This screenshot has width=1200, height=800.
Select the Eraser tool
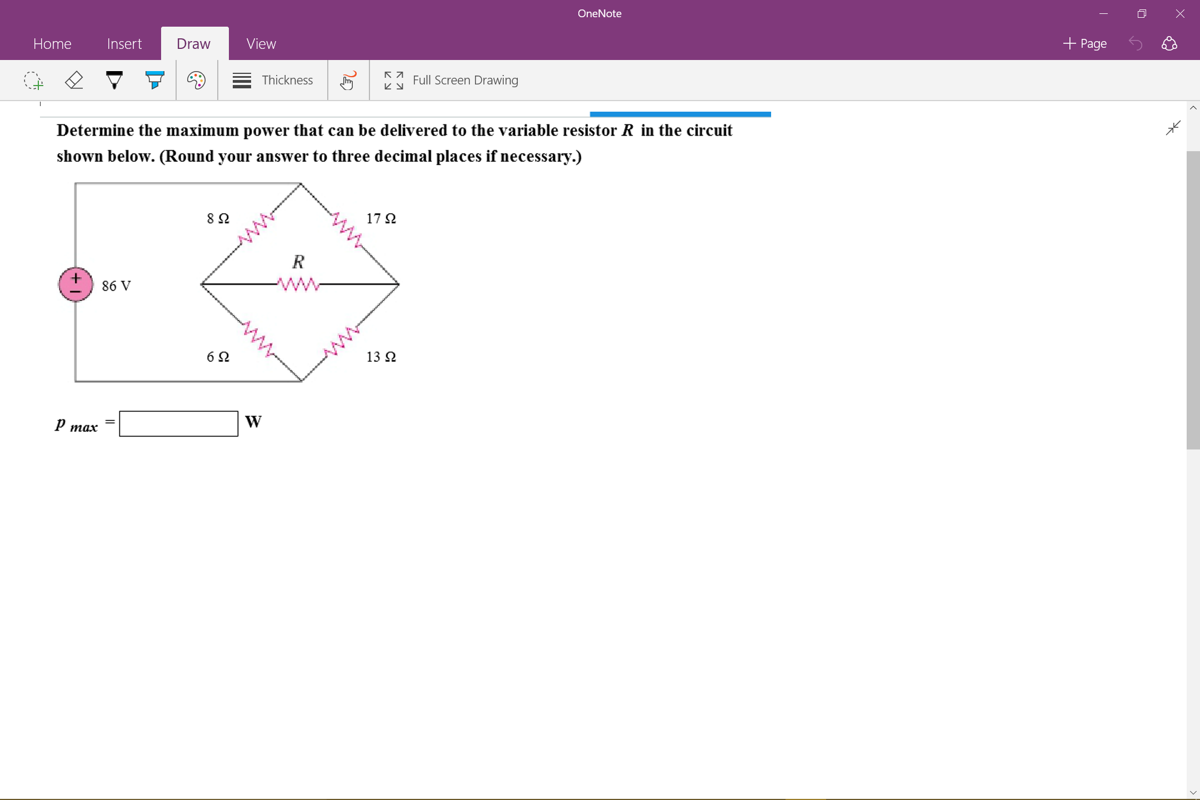[x=74, y=81]
